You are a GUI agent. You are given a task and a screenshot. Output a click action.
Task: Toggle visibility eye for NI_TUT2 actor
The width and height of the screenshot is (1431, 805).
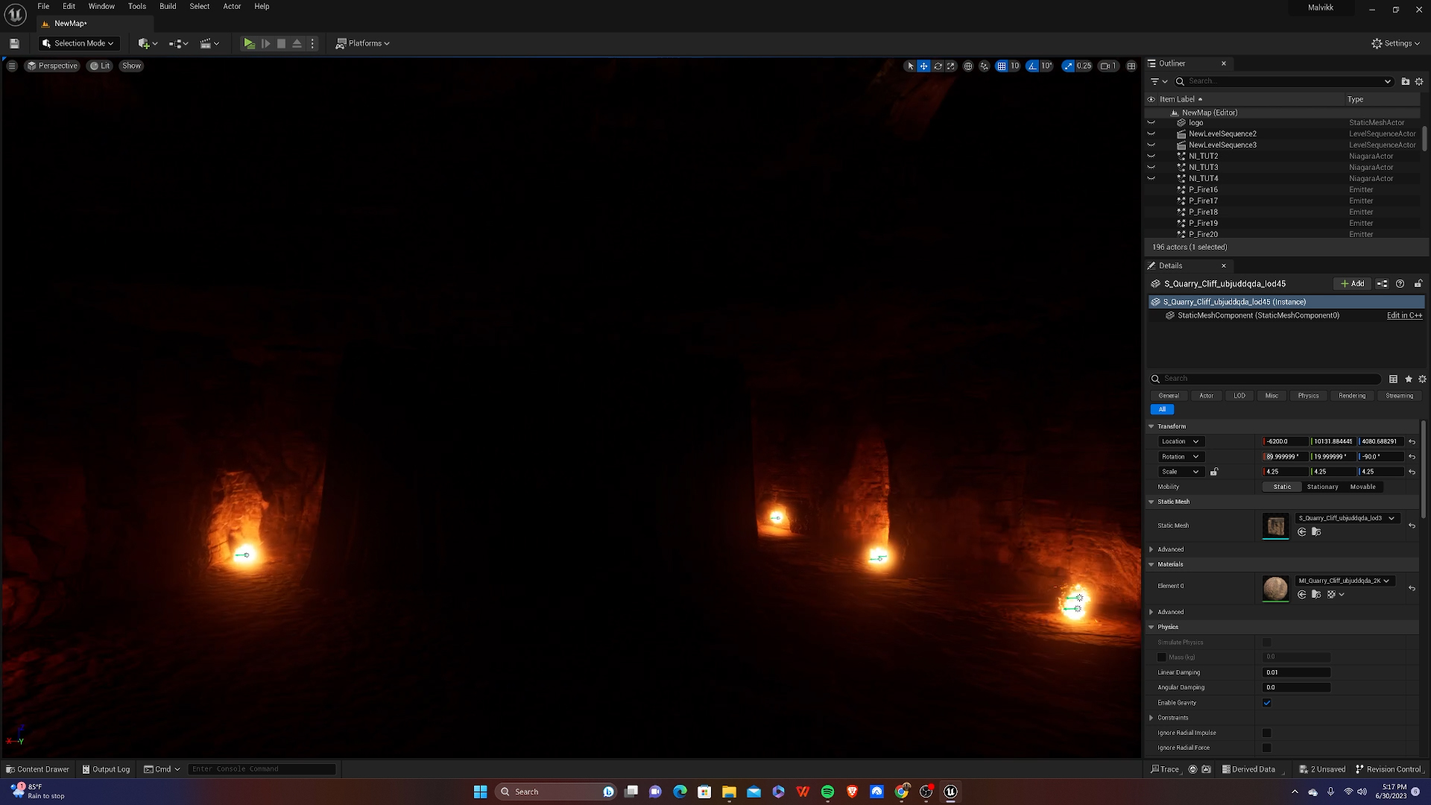click(1151, 157)
